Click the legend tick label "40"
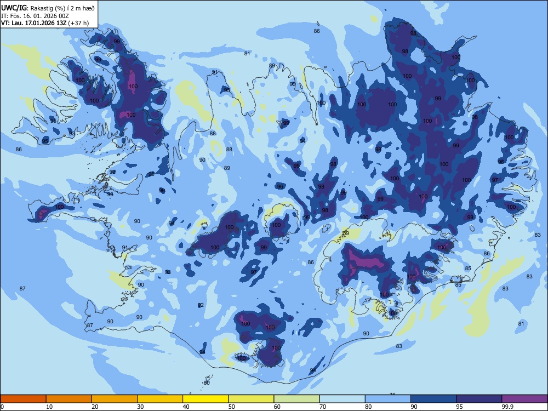548x411 pixels. pos(186,407)
